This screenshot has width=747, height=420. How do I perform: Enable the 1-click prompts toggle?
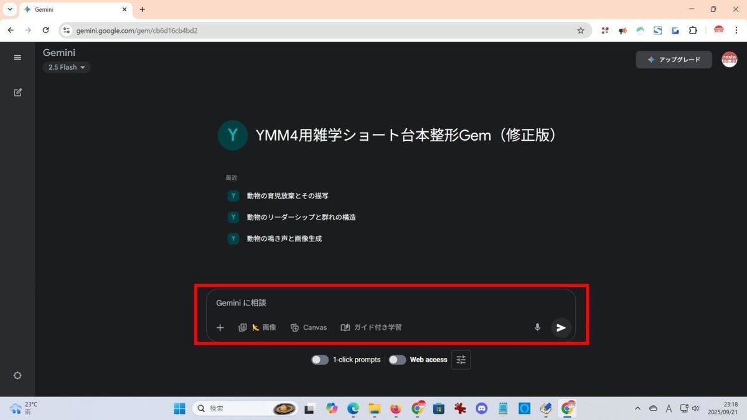320,360
